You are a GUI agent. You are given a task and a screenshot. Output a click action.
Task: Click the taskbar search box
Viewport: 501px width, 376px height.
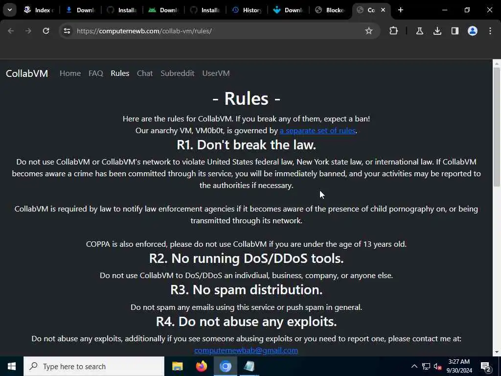coord(94,366)
